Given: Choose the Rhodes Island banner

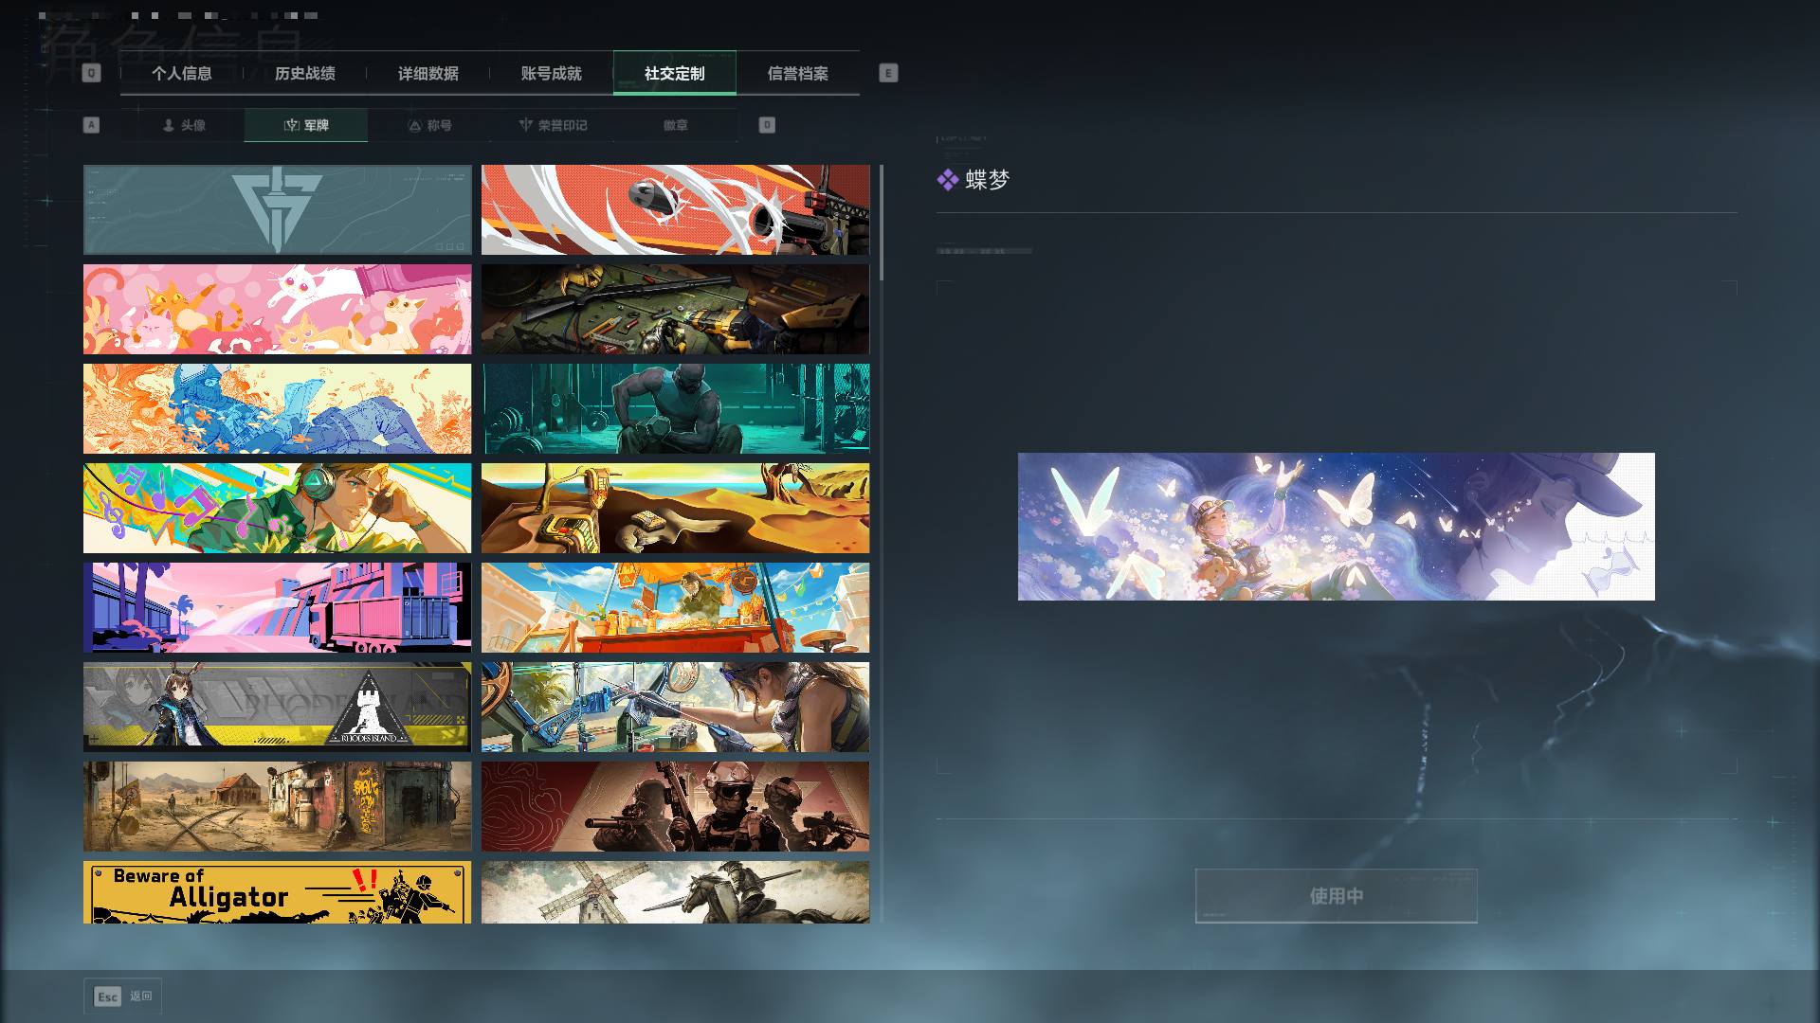Looking at the screenshot, I should point(277,707).
